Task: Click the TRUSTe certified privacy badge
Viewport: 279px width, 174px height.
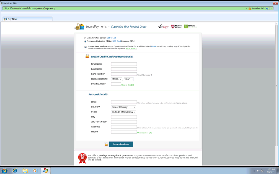Action: (x=191, y=27)
